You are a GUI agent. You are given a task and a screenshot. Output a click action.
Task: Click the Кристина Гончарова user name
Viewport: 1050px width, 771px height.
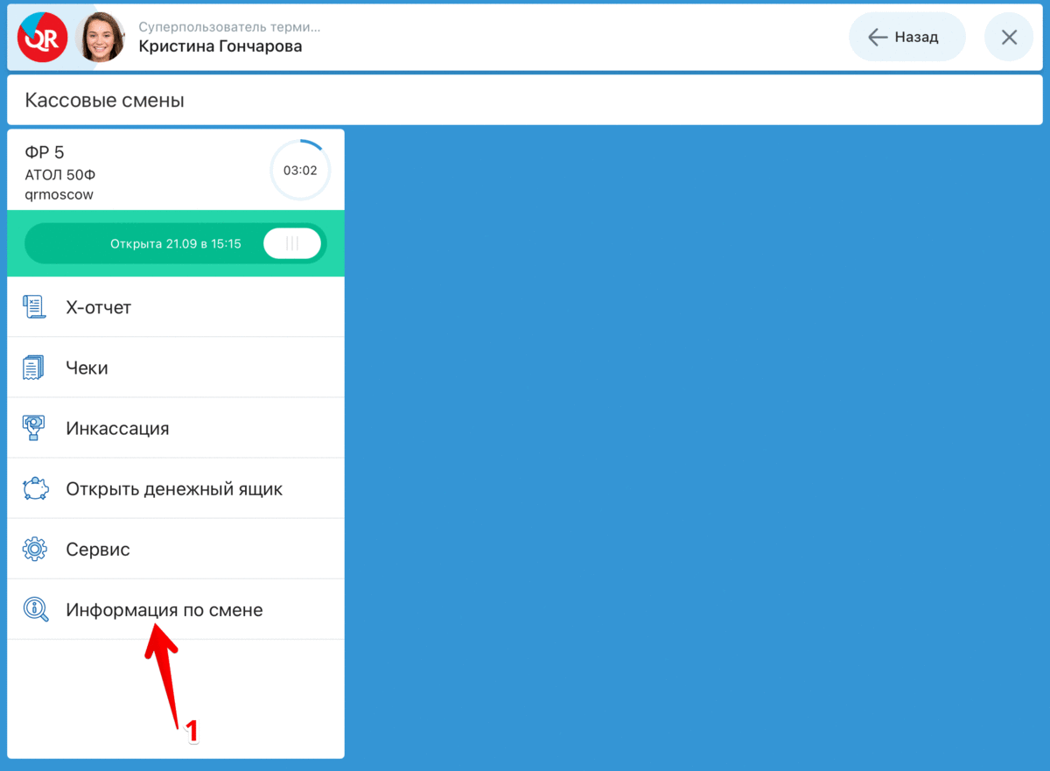click(x=220, y=46)
